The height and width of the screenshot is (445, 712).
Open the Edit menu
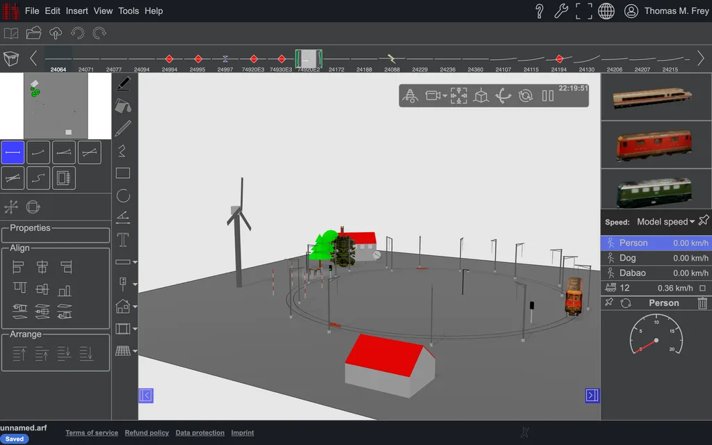point(52,11)
